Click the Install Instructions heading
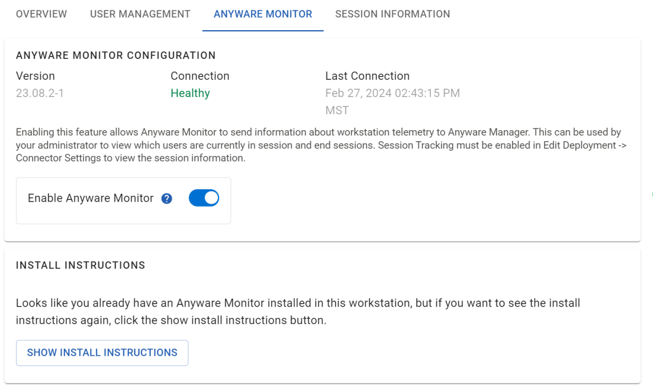 80,266
